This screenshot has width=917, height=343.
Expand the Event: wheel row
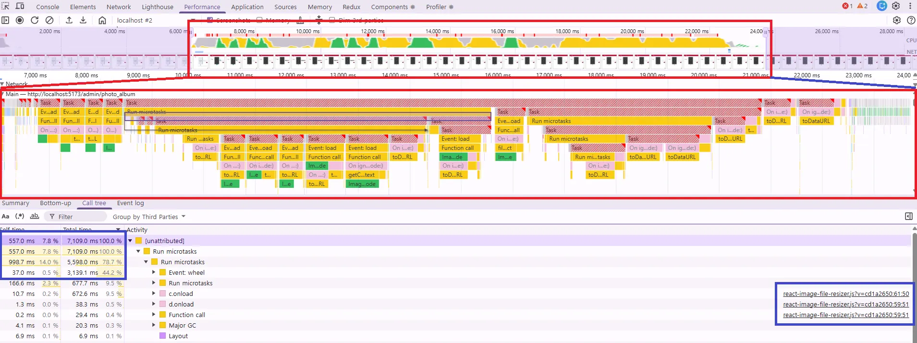pyautogui.click(x=154, y=272)
